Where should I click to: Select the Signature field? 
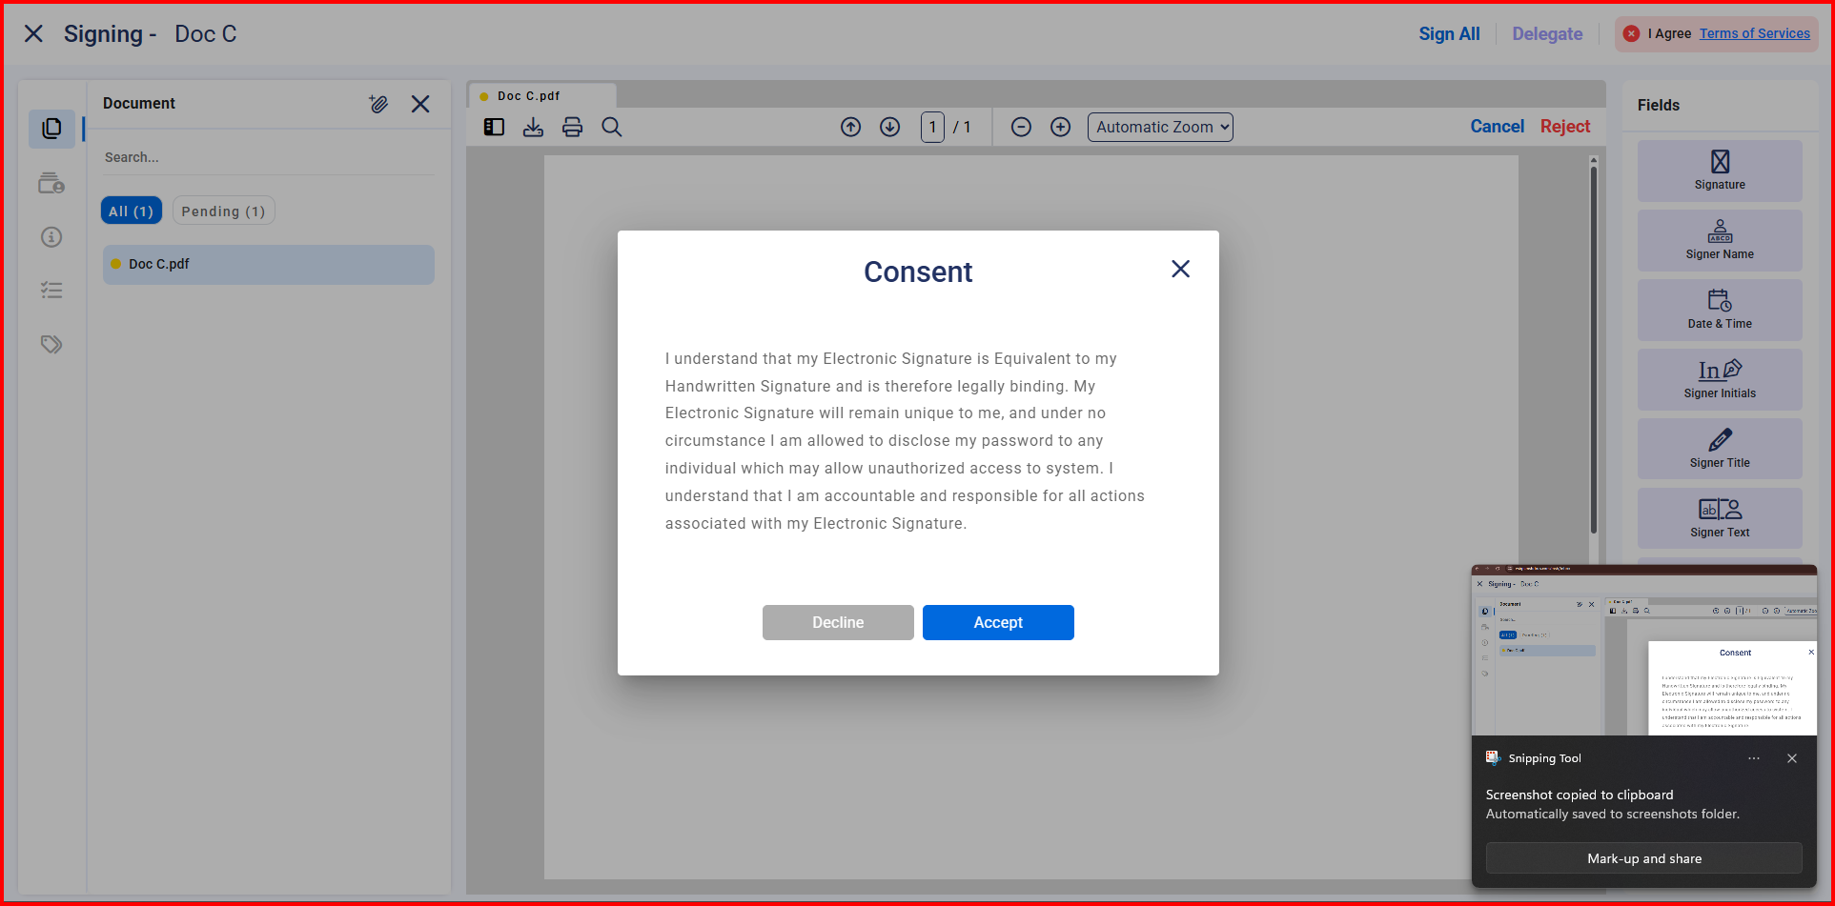1719,171
